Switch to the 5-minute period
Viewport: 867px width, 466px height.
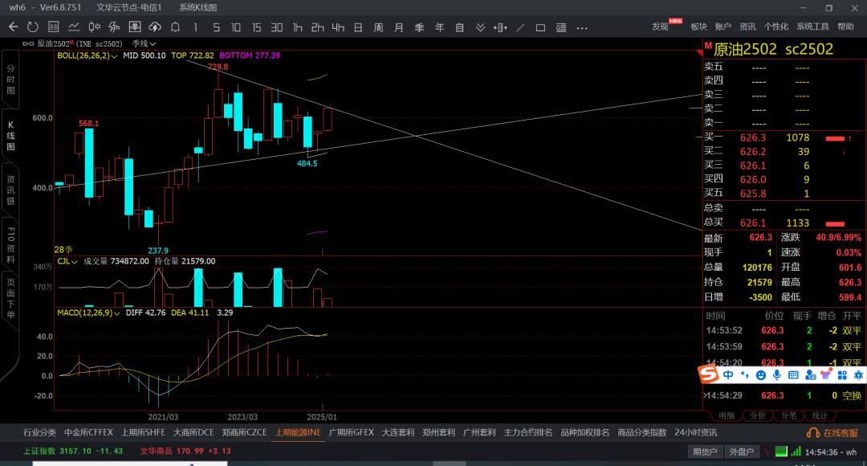point(216,27)
